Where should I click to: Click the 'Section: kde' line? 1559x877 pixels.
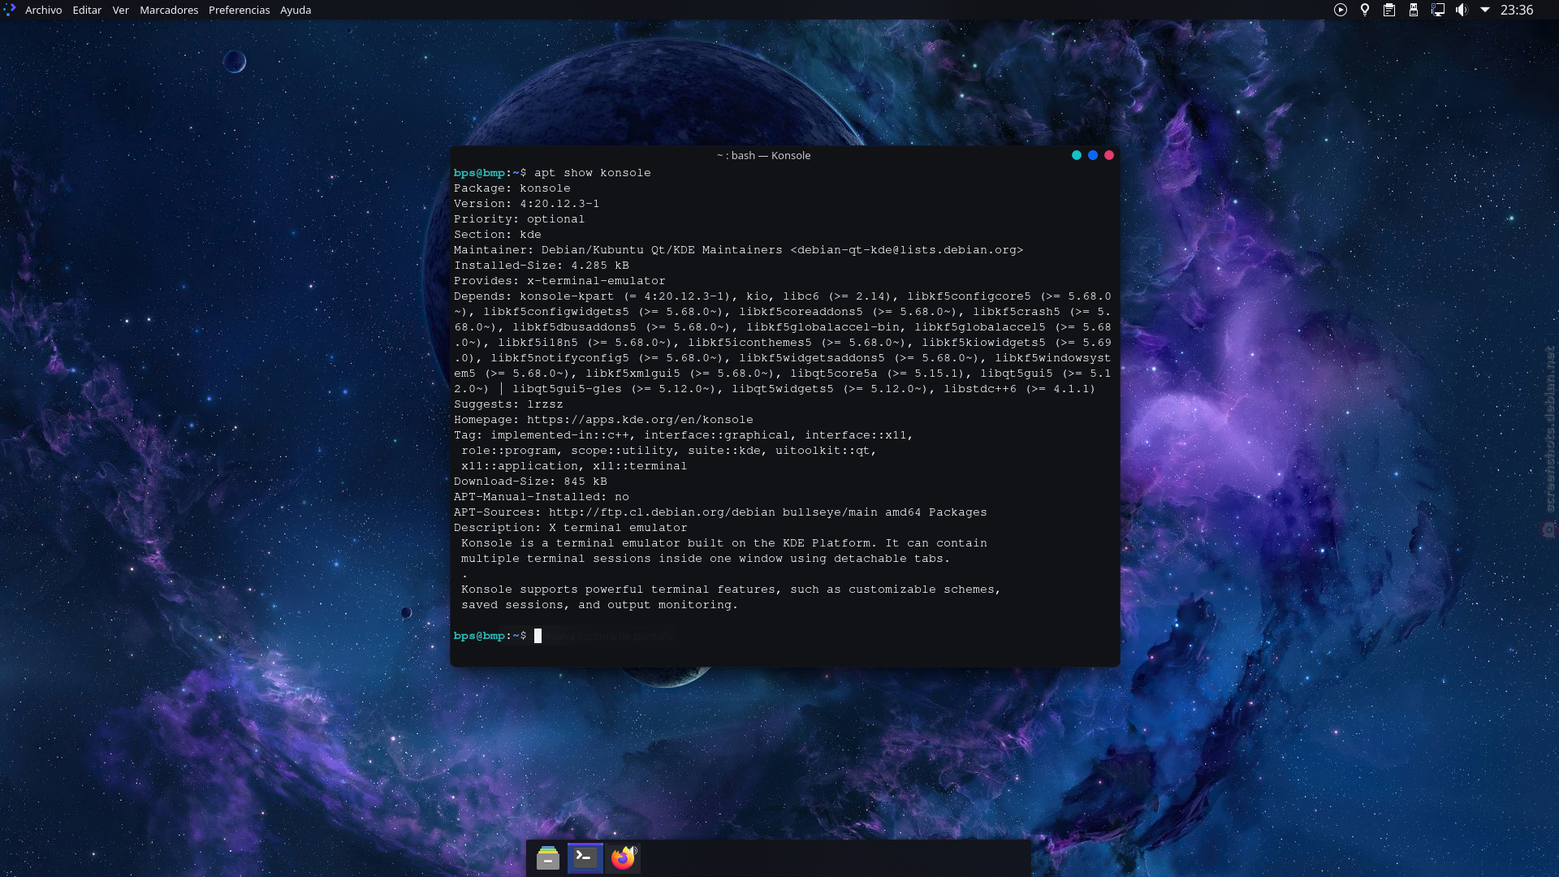point(497,235)
